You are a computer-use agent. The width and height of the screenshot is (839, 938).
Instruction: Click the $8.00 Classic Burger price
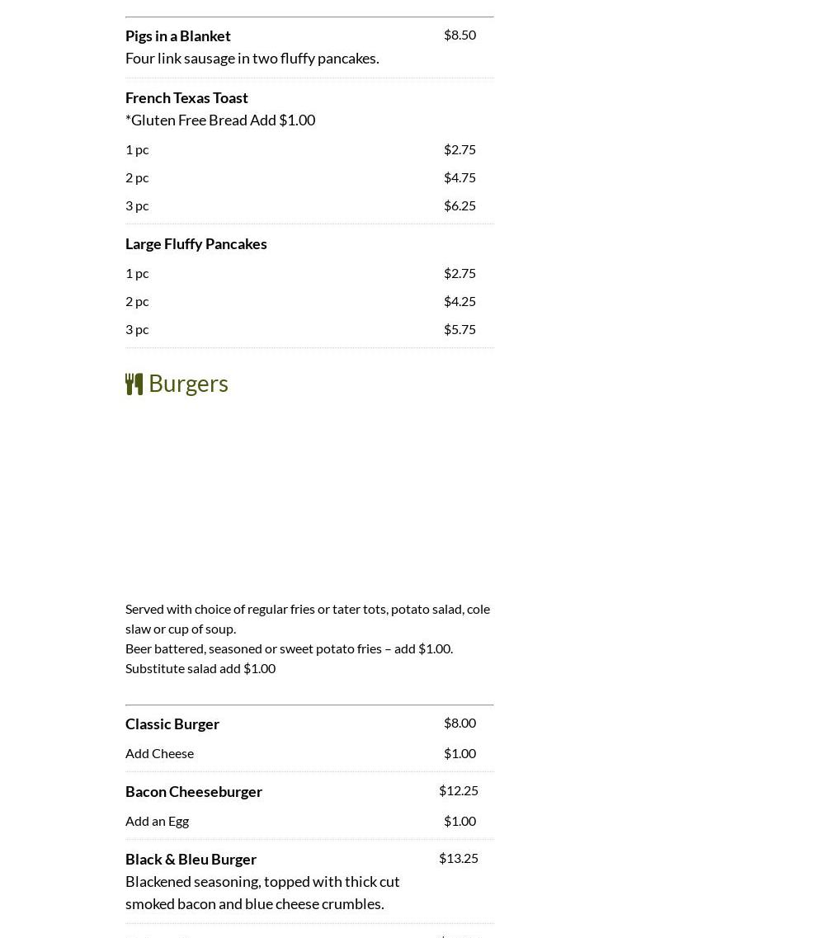coord(460,723)
